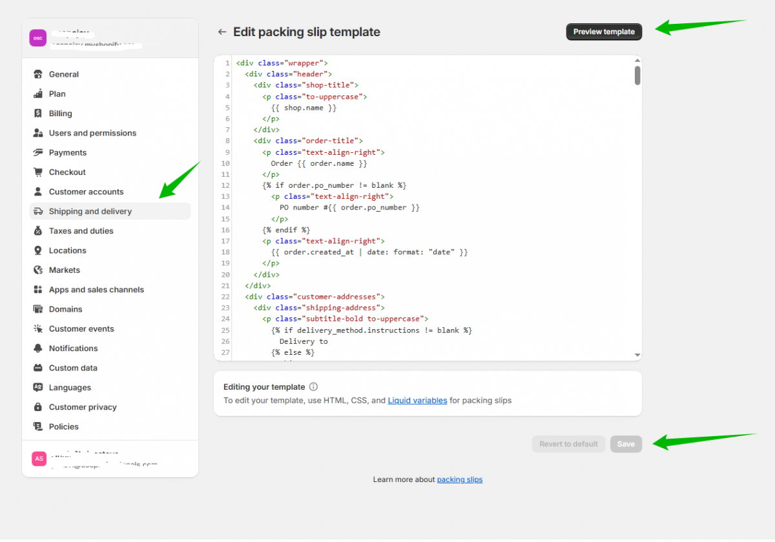Open Domains via its sidebar icon

pyautogui.click(x=38, y=308)
